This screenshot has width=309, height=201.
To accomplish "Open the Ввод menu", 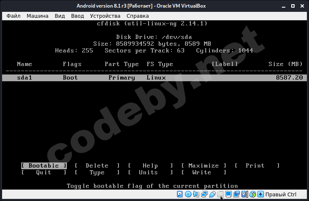I will [x=77, y=16].
